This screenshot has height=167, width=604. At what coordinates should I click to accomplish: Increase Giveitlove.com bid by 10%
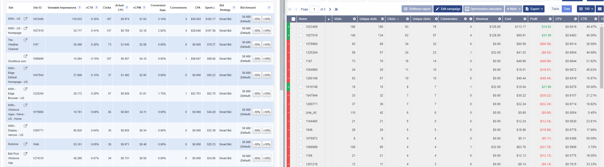267,59
